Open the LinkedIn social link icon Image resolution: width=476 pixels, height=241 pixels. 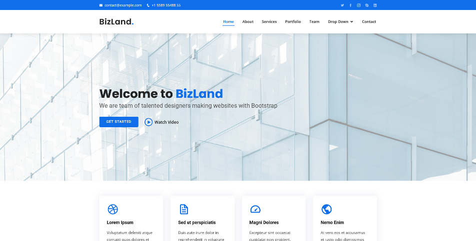(x=375, y=5)
